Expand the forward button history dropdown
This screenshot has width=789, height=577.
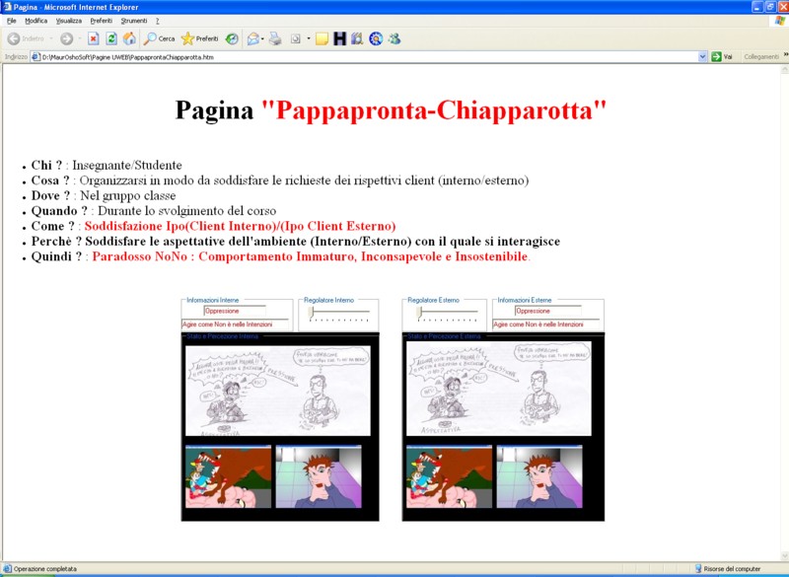point(79,38)
